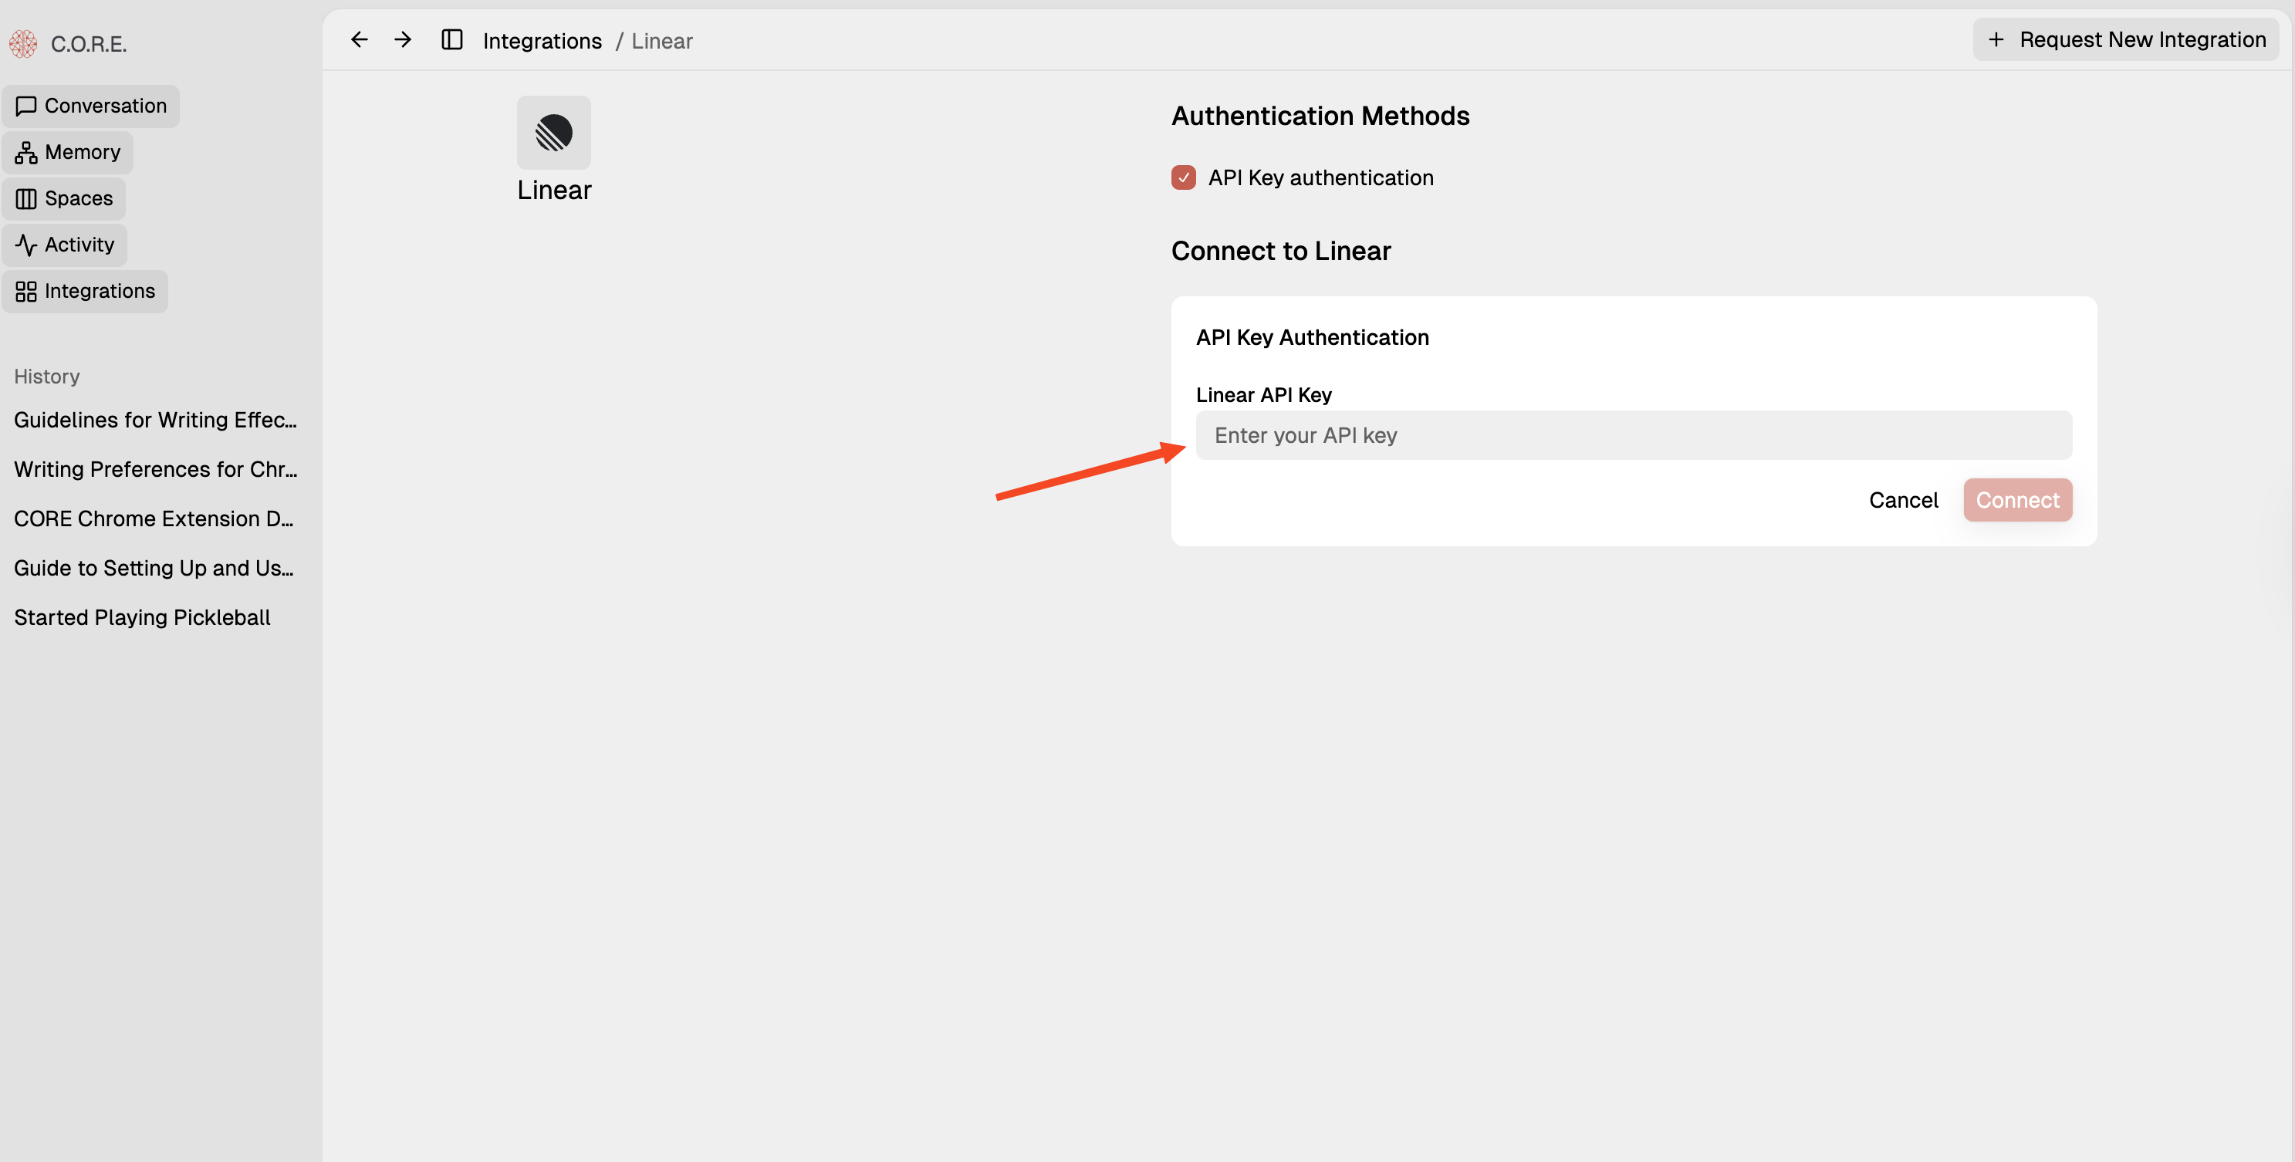Click the Linear integration logo
Image resolution: width=2295 pixels, height=1162 pixels.
pyautogui.click(x=553, y=132)
